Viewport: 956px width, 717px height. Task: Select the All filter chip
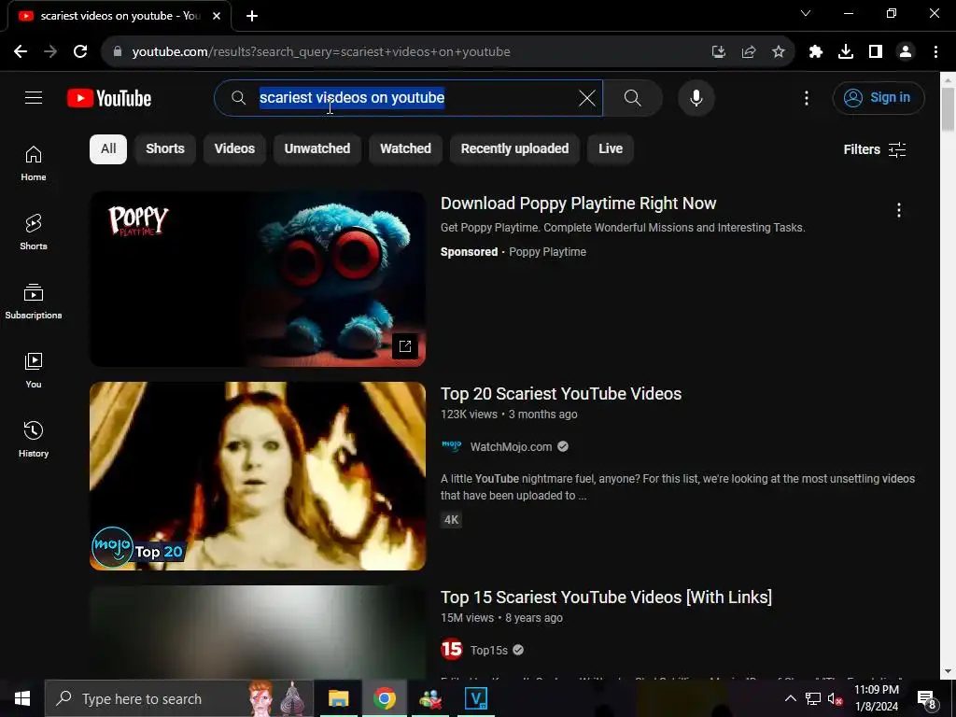click(108, 148)
